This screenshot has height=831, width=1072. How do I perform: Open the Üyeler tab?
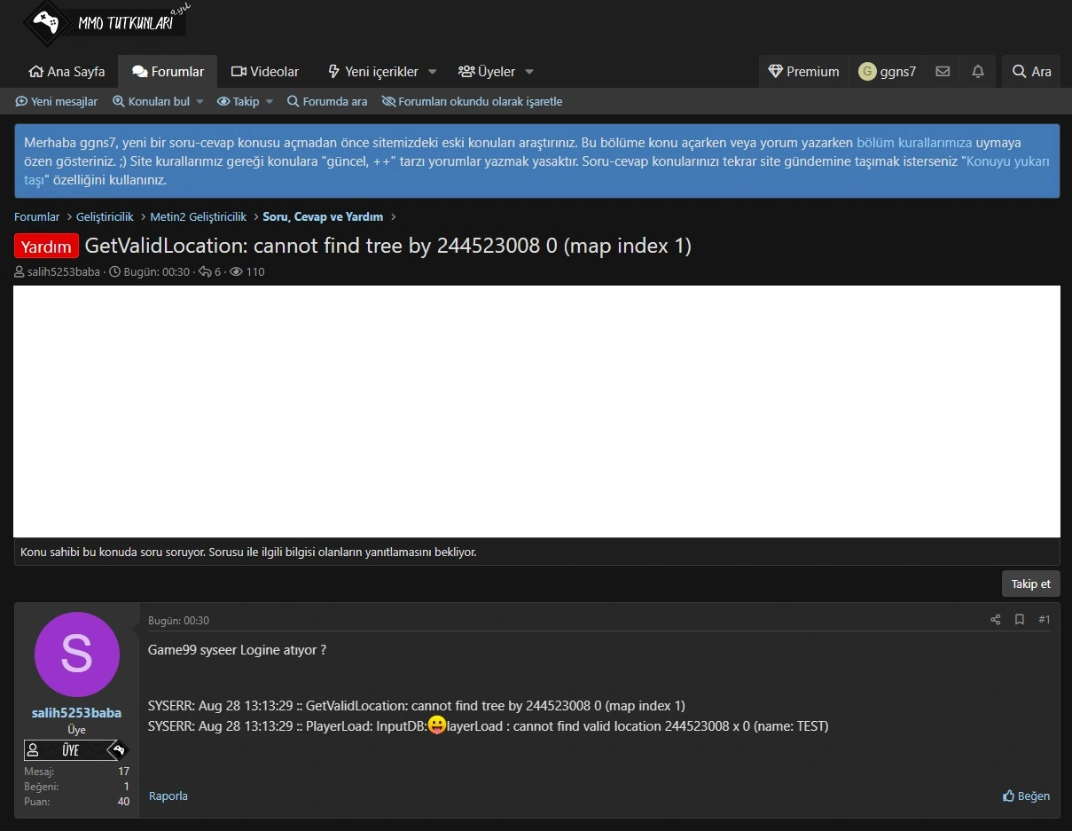click(x=487, y=72)
